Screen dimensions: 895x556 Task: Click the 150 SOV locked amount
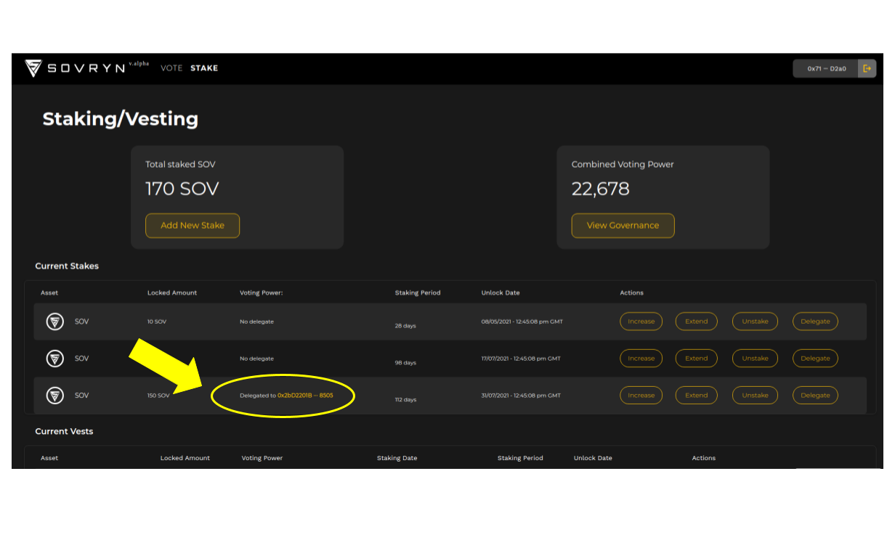tap(158, 396)
